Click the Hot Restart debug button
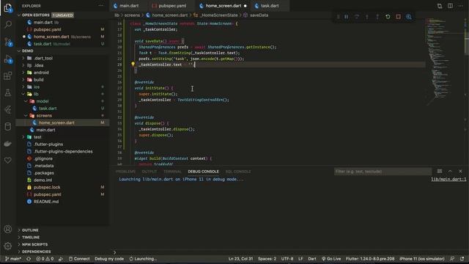This screenshot has height=264, width=469. click(388, 17)
